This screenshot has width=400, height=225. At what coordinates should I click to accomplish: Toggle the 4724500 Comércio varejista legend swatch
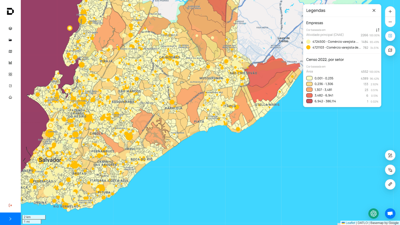point(308,42)
